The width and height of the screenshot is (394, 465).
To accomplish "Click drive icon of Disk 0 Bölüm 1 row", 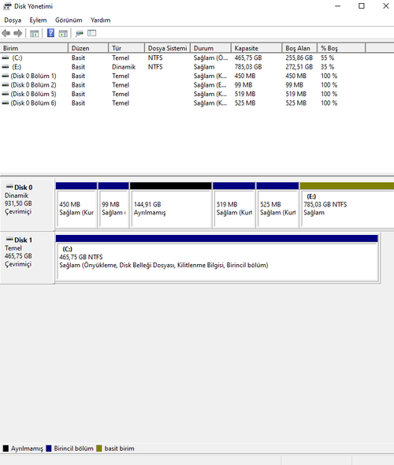I will (6, 76).
